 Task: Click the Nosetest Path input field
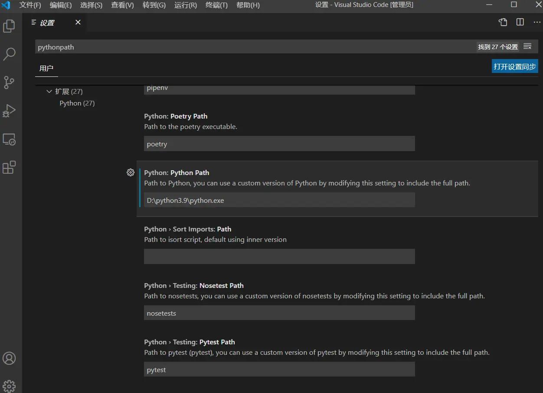click(279, 313)
